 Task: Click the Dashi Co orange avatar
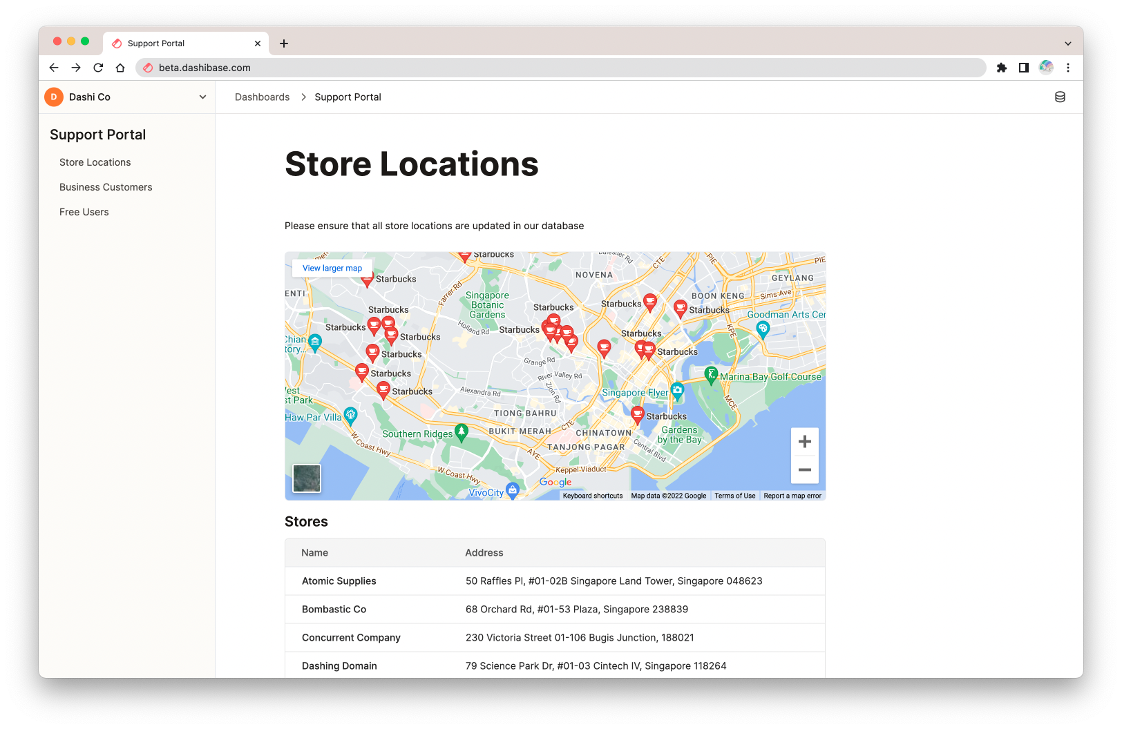(54, 97)
